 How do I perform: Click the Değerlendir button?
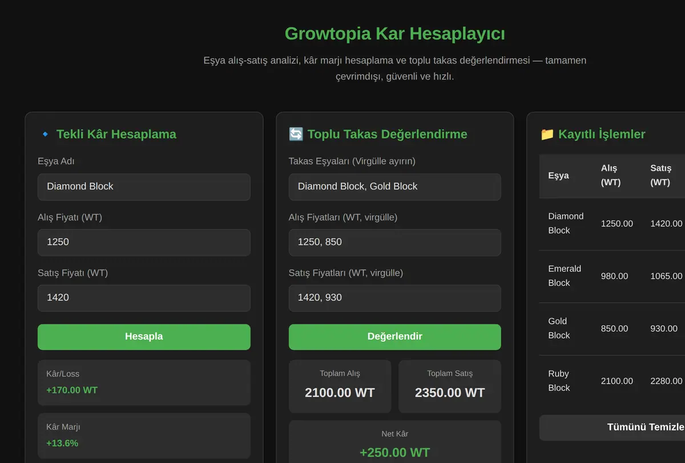395,337
